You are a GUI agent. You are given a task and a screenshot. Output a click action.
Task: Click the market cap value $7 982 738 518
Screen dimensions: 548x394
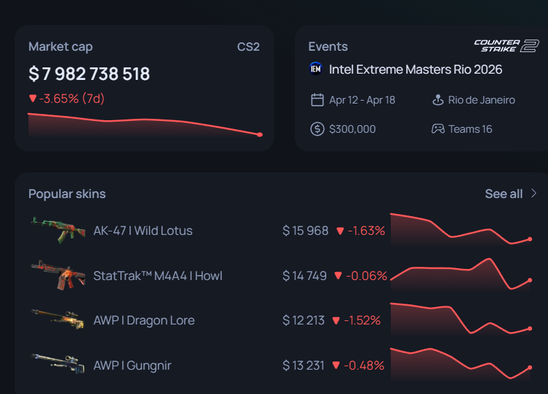[x=89, y=74]
